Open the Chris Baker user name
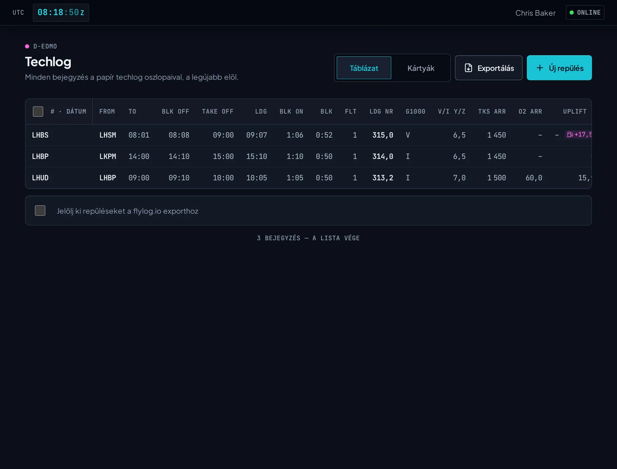Viewport: 617px width, 469px height. (x=535, y=13)
